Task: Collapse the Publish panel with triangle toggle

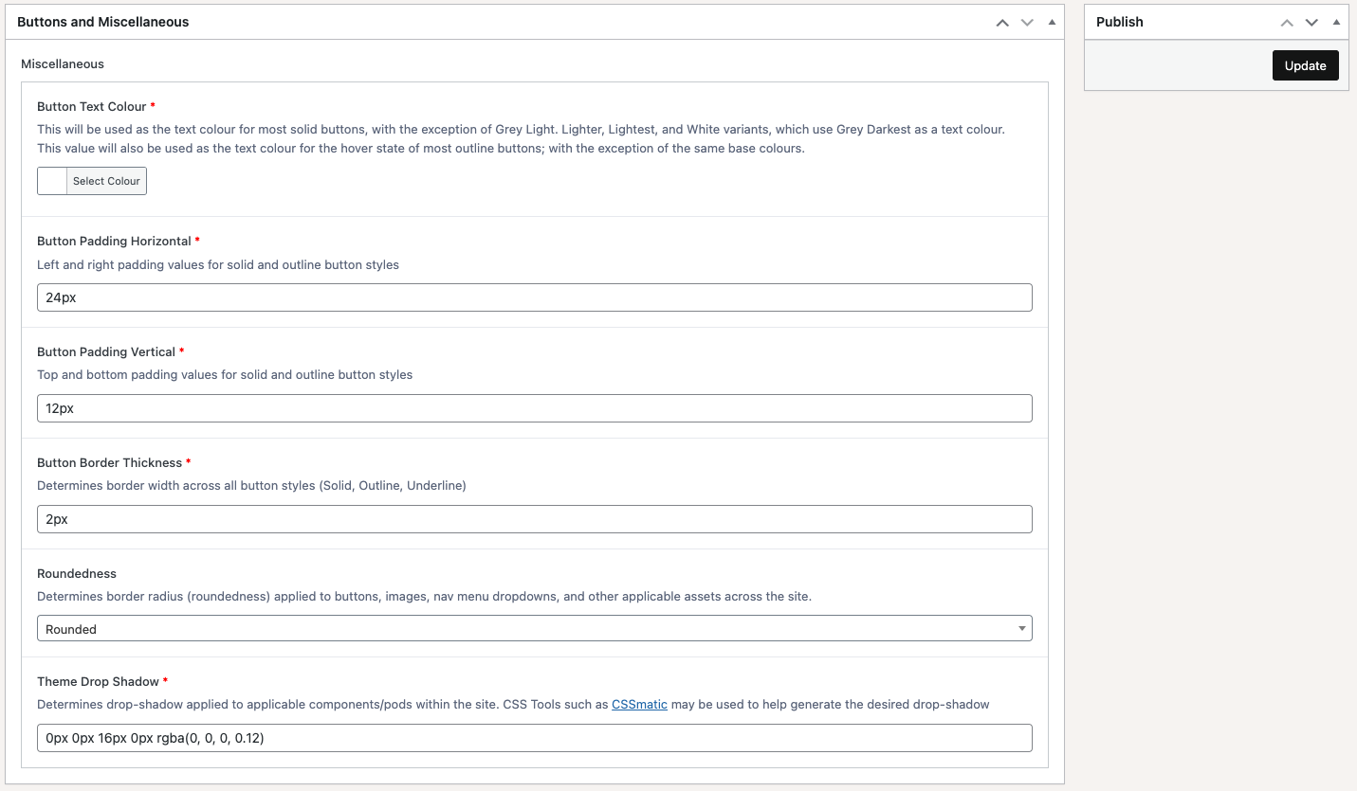Action: coord(1336,23)
